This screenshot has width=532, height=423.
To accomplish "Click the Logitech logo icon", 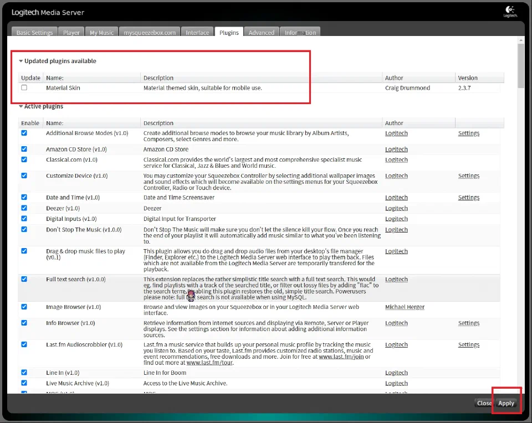I will click(x=510, y=11).
